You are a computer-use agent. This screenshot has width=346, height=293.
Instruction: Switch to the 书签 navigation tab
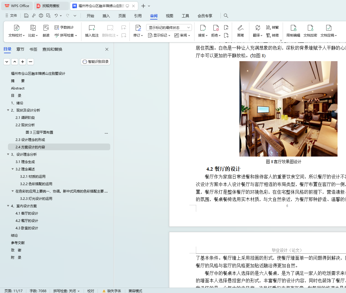(33, 49)
